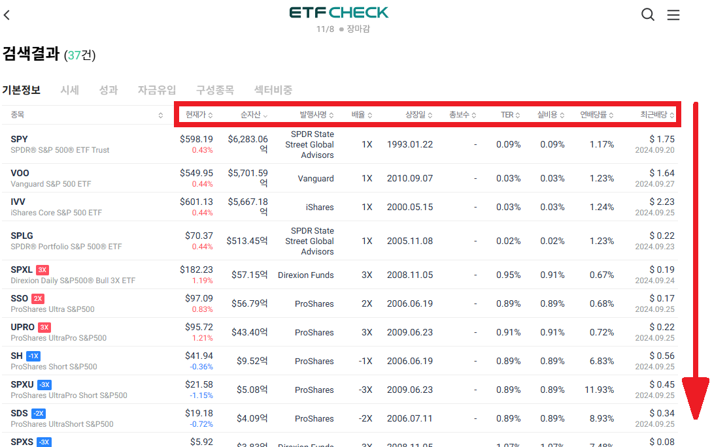Click ProShares UltraPro Short S&P500 name

coord(69,395)
